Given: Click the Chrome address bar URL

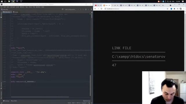Looking at the screenshot, I should coord(113,9).
